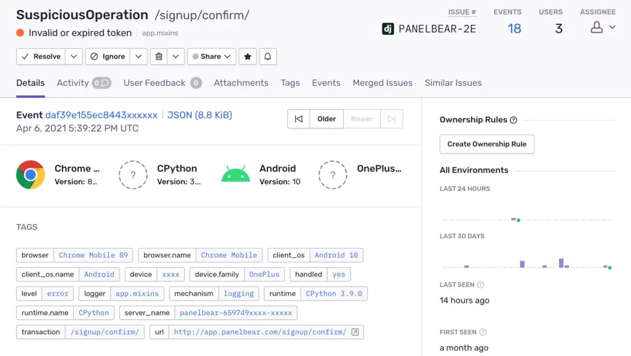Click the OnePlus unknown device icon
Viewport: 631px width, 356px height.
point(333,175)
